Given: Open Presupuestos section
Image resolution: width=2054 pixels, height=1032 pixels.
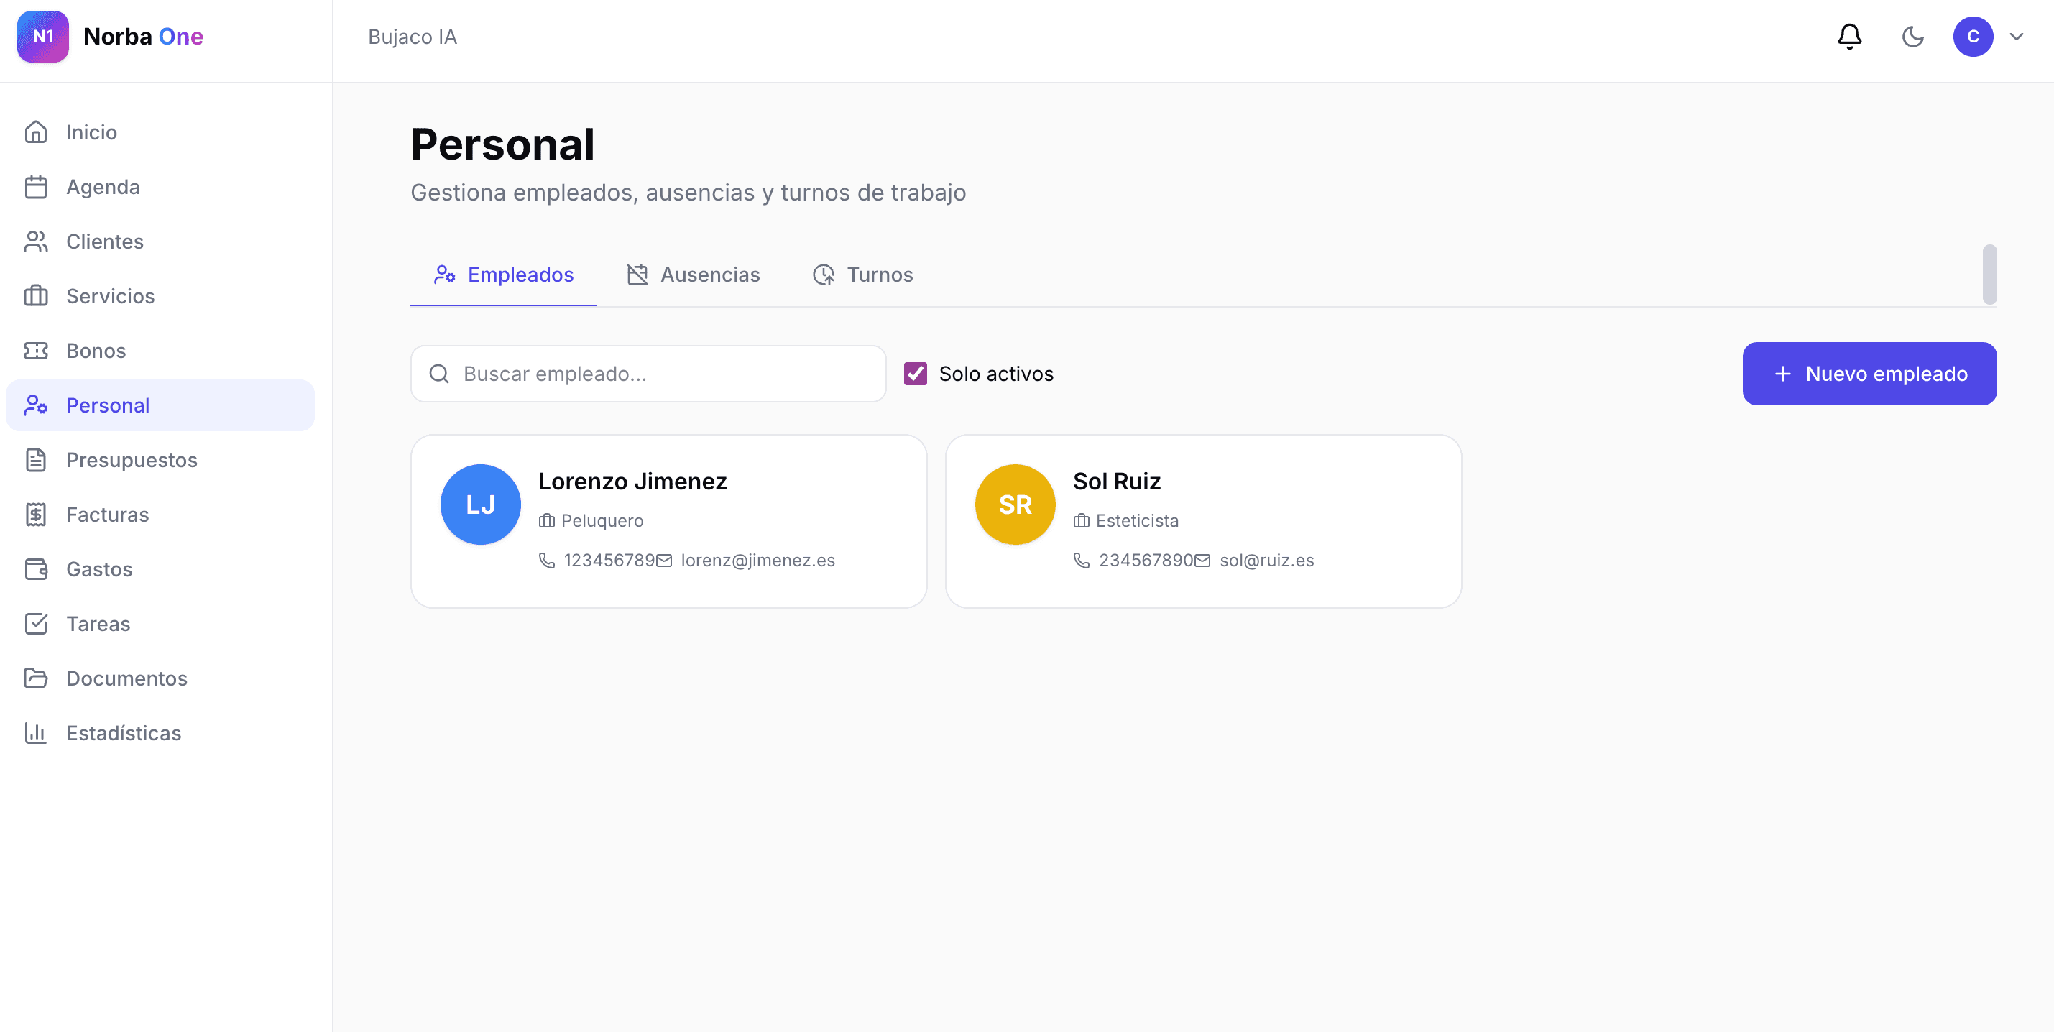Looking at the screenshot, I should pyautogui.click(x=160, y=459).
